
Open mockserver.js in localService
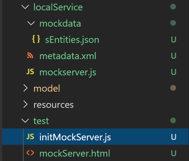click(x=68, y=72)
